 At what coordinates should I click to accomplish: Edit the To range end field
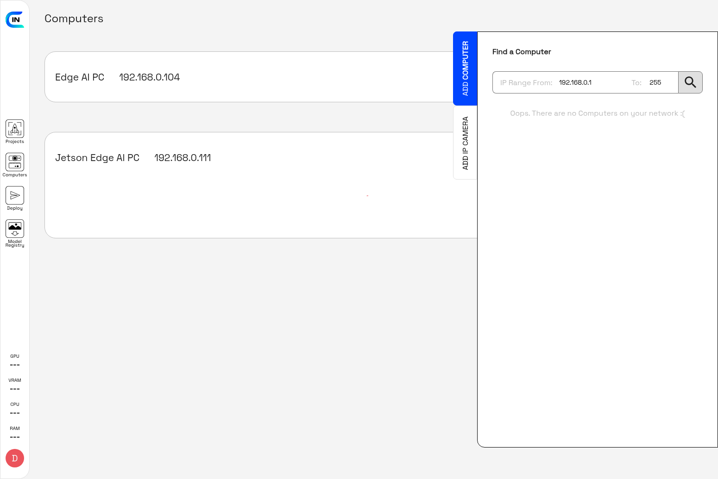(660, 82)
